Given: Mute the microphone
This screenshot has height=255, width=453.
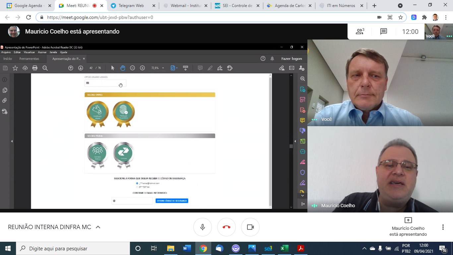Looking at the screenshot, I should [x=203, y=227].
